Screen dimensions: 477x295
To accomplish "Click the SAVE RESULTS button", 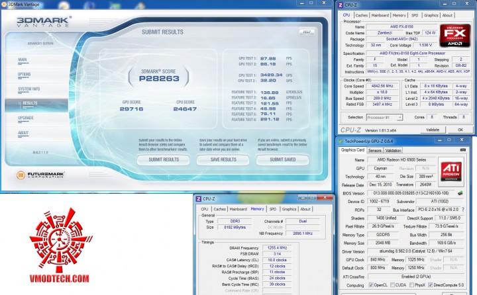I will pyautogui.click(x=223, y=159).
